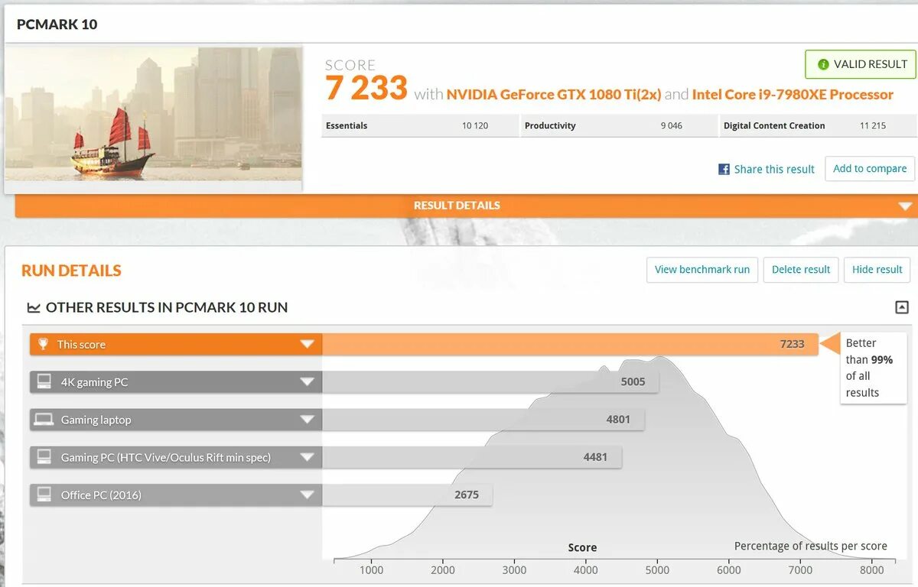Click the chart icon beside OTHER RESULTS heading
The image size is (918, 587).
34,307
